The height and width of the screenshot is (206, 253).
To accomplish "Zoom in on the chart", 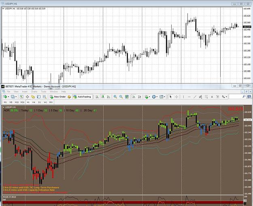I will tap(115, 97).
